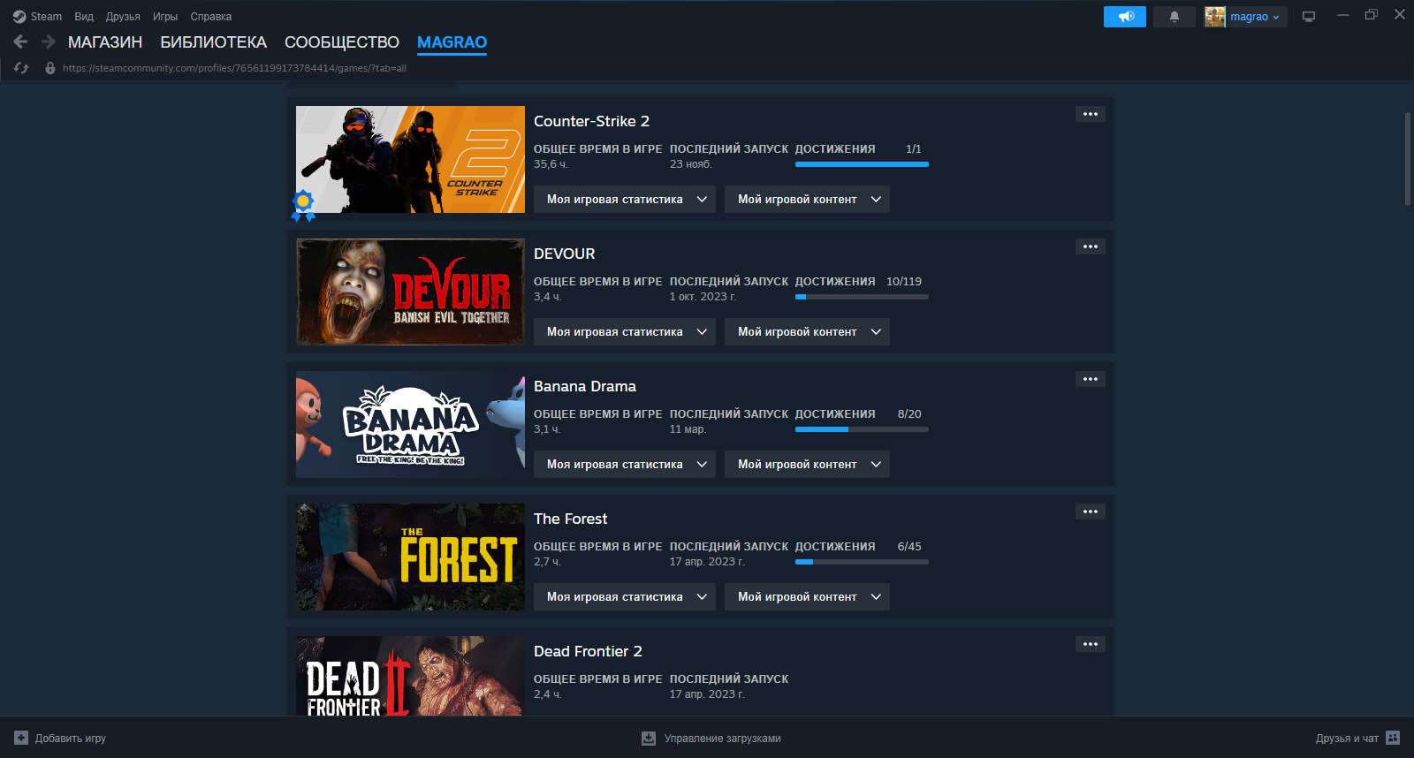This screenshot has height=758, width=1414.
Task: Reload the page with refresh icon
Action: (21, 68)
